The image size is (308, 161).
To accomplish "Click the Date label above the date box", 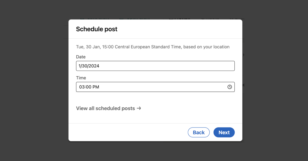I will [81, 57].
